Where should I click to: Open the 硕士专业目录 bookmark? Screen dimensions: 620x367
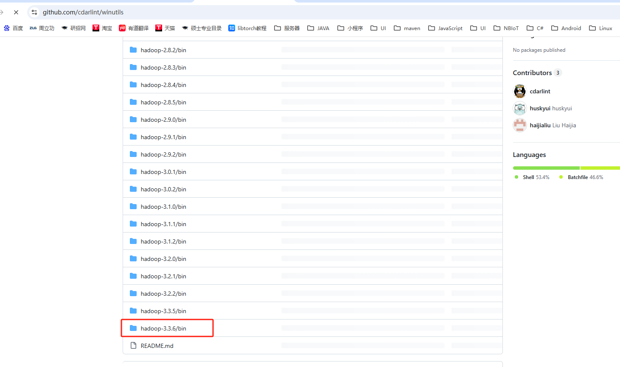click(202, 28)
